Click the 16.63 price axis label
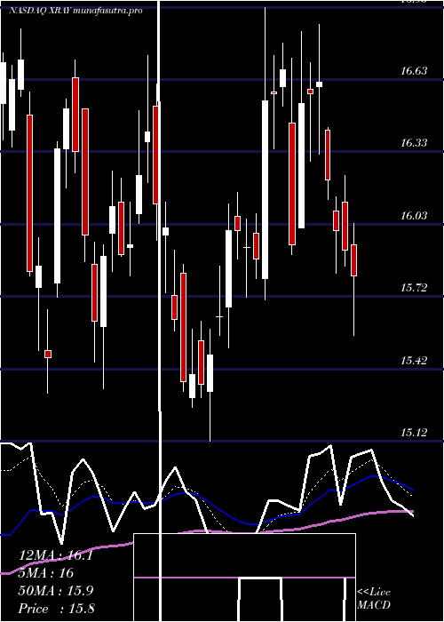 click(x=414, y=71)
